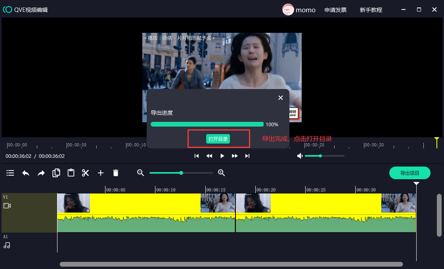Open the list menu icon in toolbar
This screenshot has height=269, width=444.
[10, 173]
